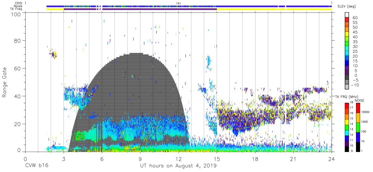Click the 12 hour tick label on the x-axis
This screenshot has height=172, width=373.
point(179,159)
